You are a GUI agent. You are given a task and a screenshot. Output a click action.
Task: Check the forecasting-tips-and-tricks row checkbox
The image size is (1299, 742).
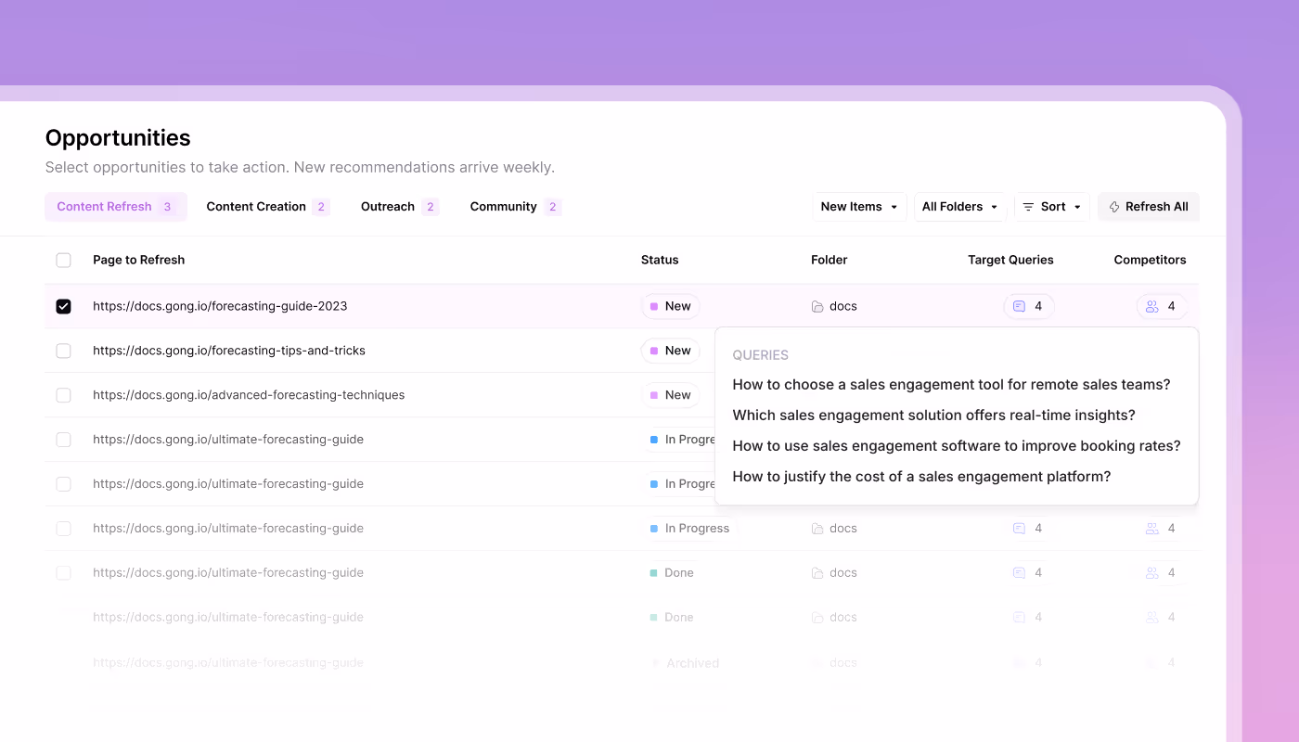click(63, 351)
